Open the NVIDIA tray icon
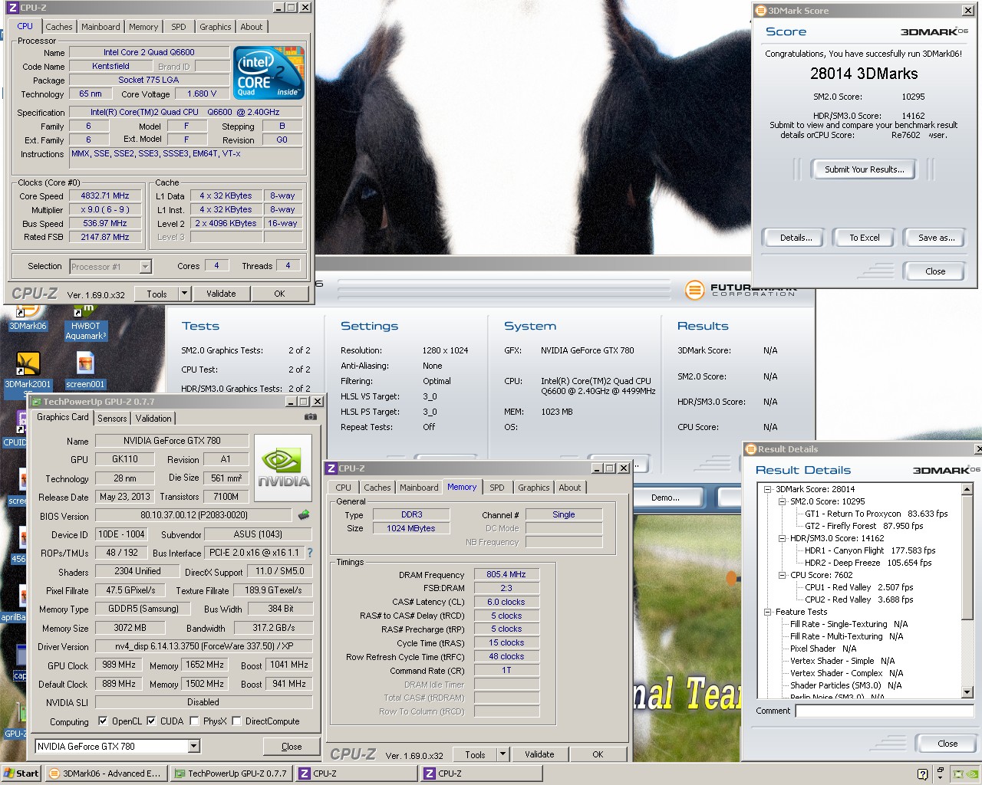982x785 pixels. click(971, 774)
